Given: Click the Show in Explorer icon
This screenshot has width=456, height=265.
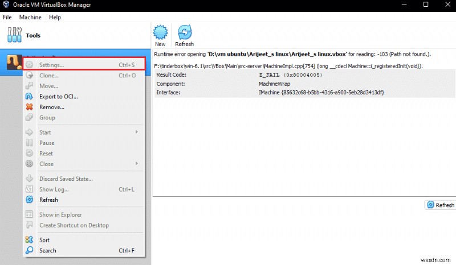Looking at the screenshot, I should [29, 214].
